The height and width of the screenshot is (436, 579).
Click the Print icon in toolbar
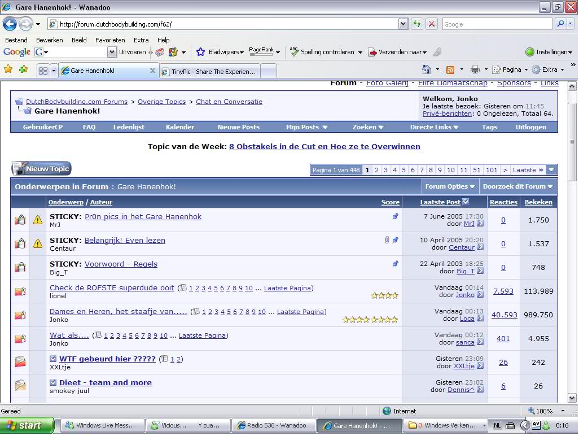click(475, 69)
